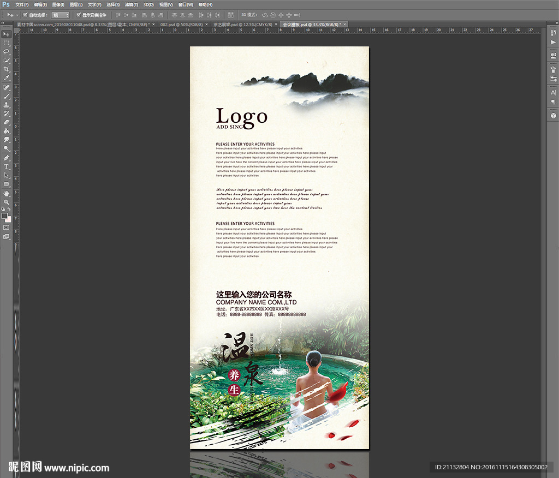Viewport: 559px width, 478px height.
Task: Select the Rounded Rectangle shape tool
Action: click(x=7, y=184)
